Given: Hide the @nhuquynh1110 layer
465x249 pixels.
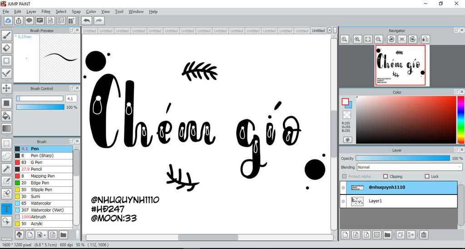Looking at the screenshot, I should [343, 188].
